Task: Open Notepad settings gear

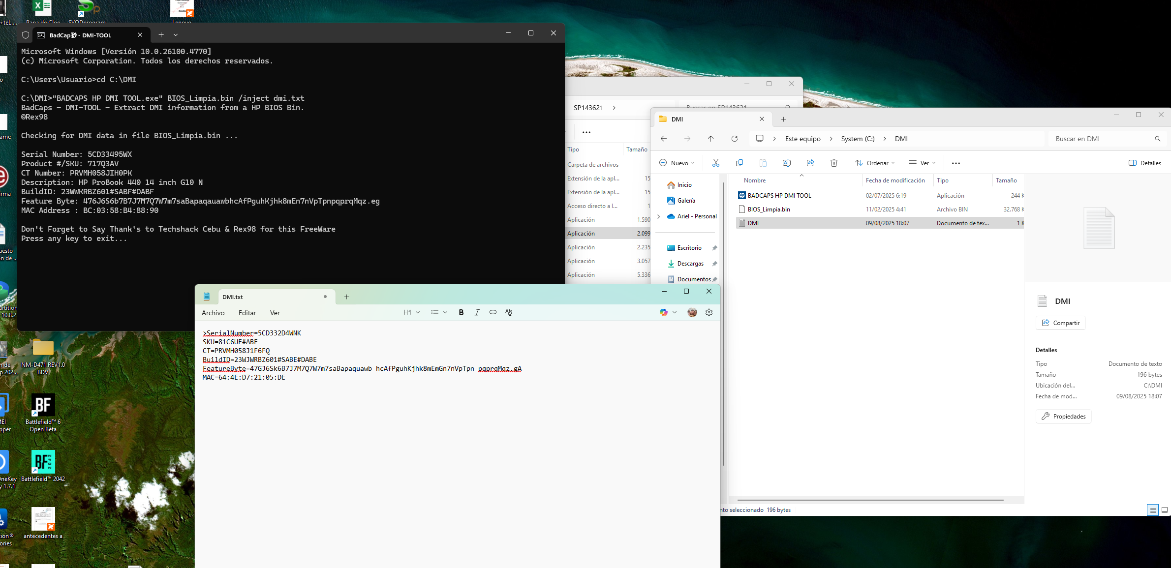Action: pos(709,312)
